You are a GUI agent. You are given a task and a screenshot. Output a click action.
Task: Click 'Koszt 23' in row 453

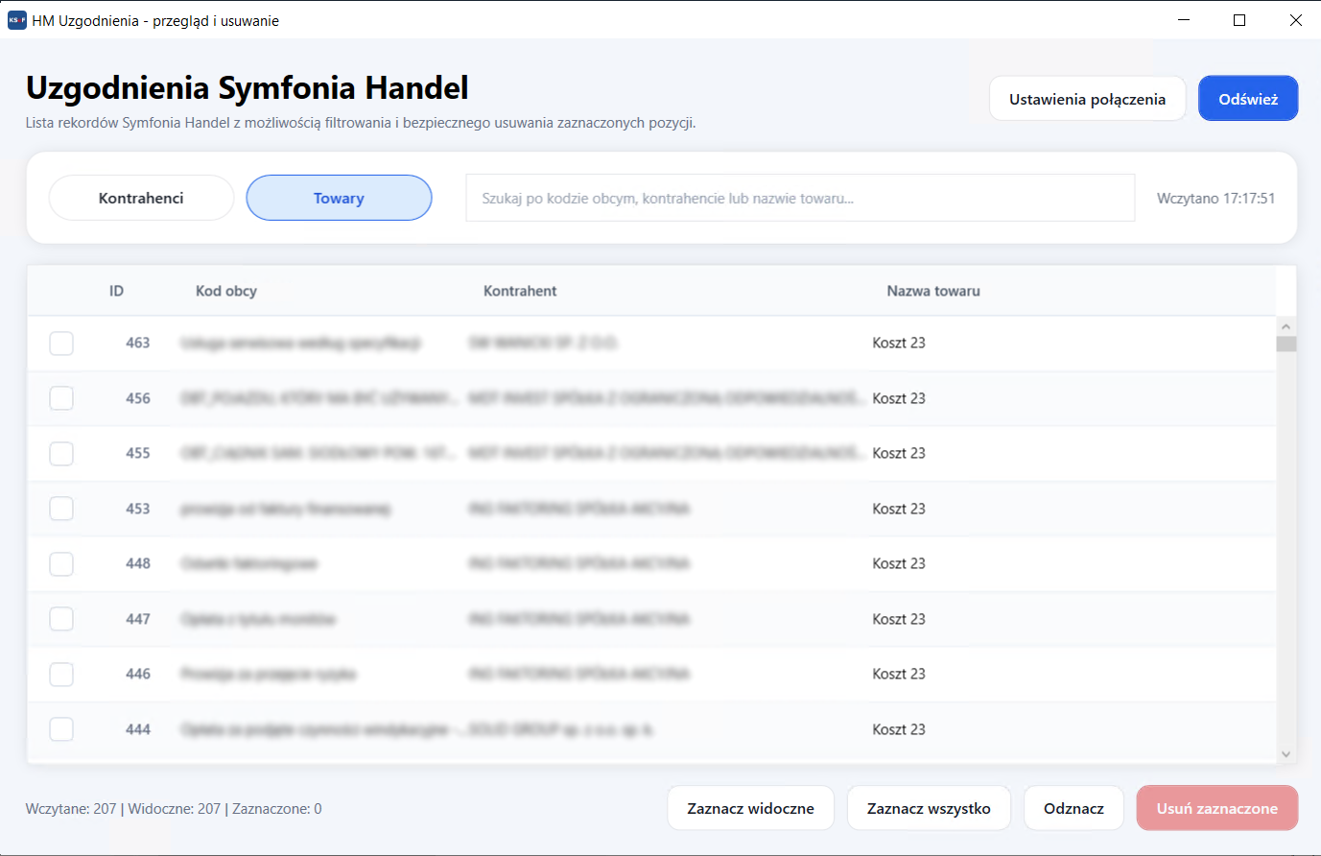click(x=899, y=509)
